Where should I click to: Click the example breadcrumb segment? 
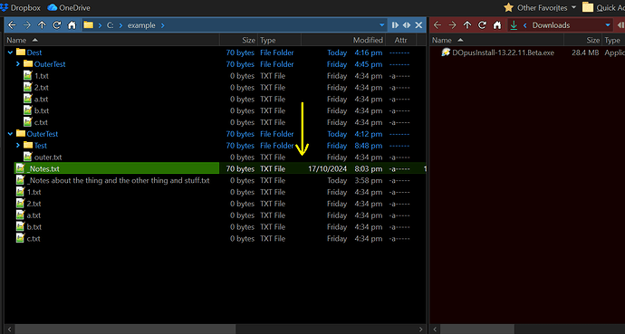[141, 25]
